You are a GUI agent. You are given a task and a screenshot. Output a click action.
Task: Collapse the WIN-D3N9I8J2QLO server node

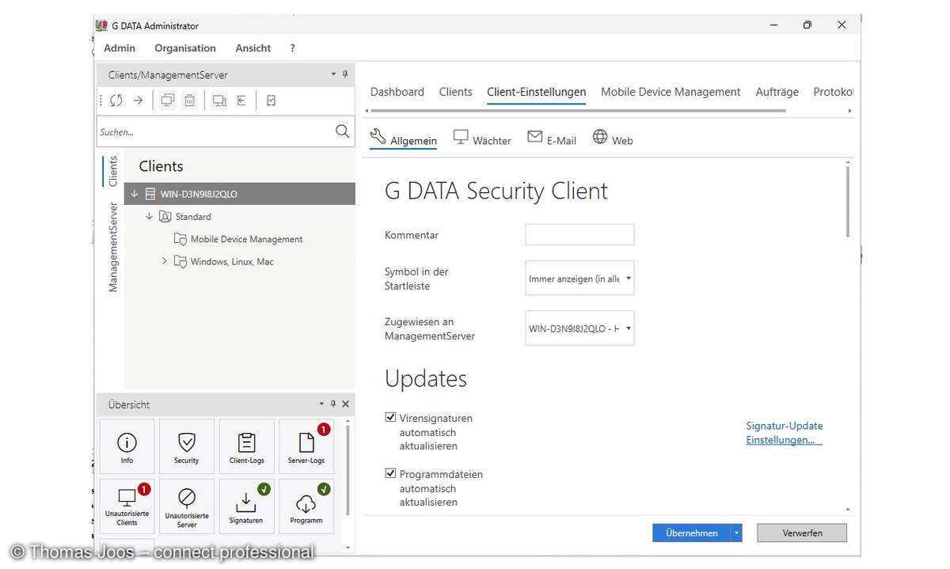[x=133, y=193]
